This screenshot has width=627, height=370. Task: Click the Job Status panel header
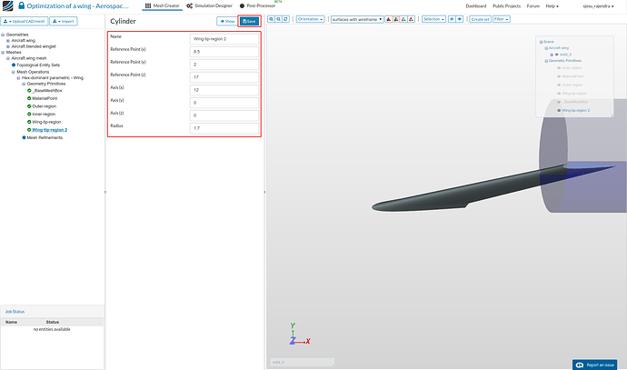(53, 312)
